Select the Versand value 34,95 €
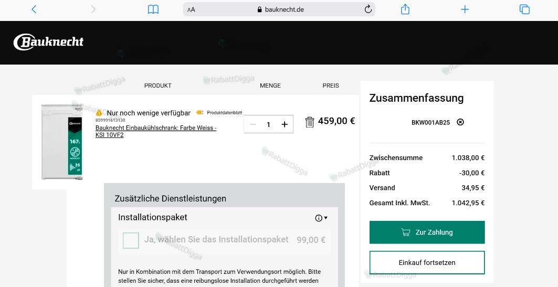 coord(473,188)
